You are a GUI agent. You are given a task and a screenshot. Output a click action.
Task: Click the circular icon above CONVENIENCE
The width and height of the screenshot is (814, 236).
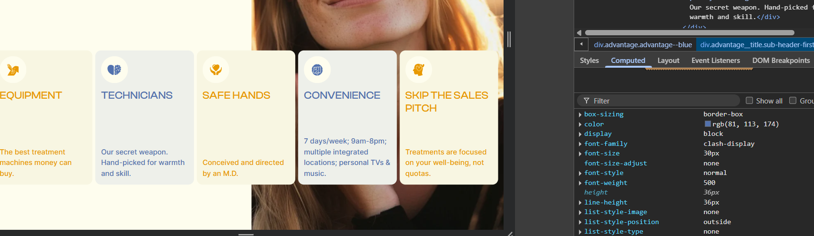(317, 70)
